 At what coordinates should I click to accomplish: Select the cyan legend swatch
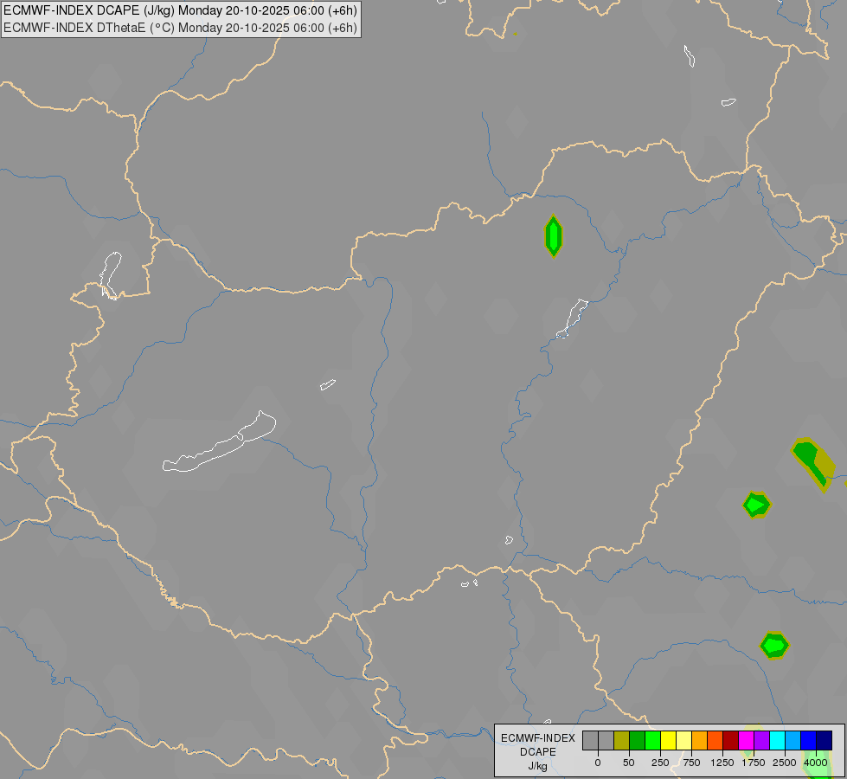[777, 740]
